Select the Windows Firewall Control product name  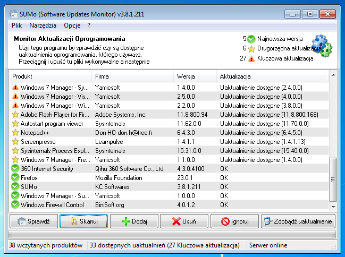pyautogui.click(x=52, y=204)
